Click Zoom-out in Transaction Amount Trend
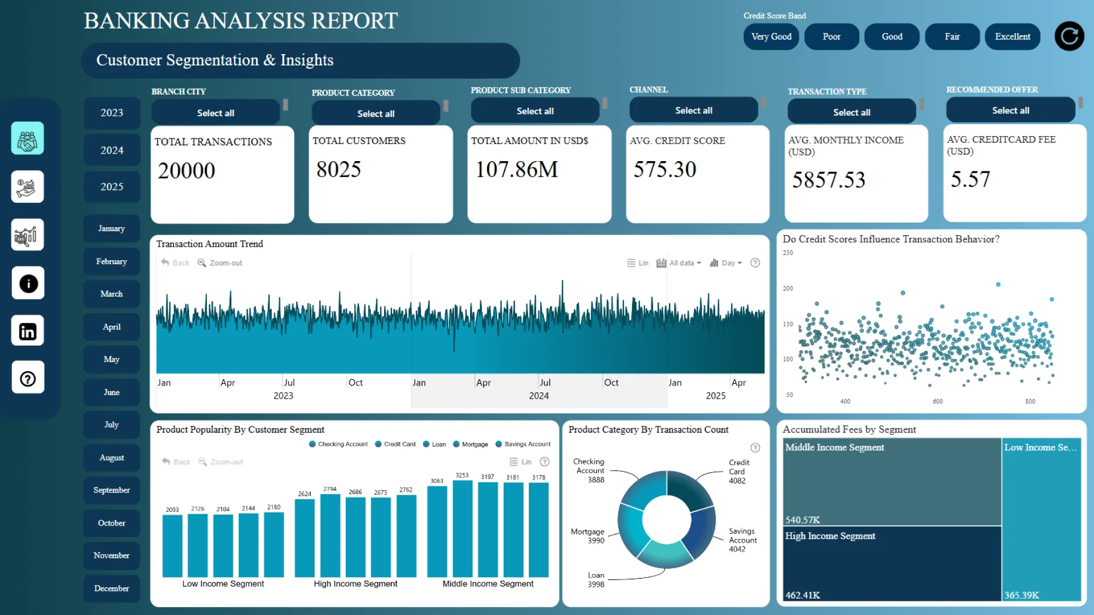This screenshot has height=615, width=1094. [x=220, y=263]
